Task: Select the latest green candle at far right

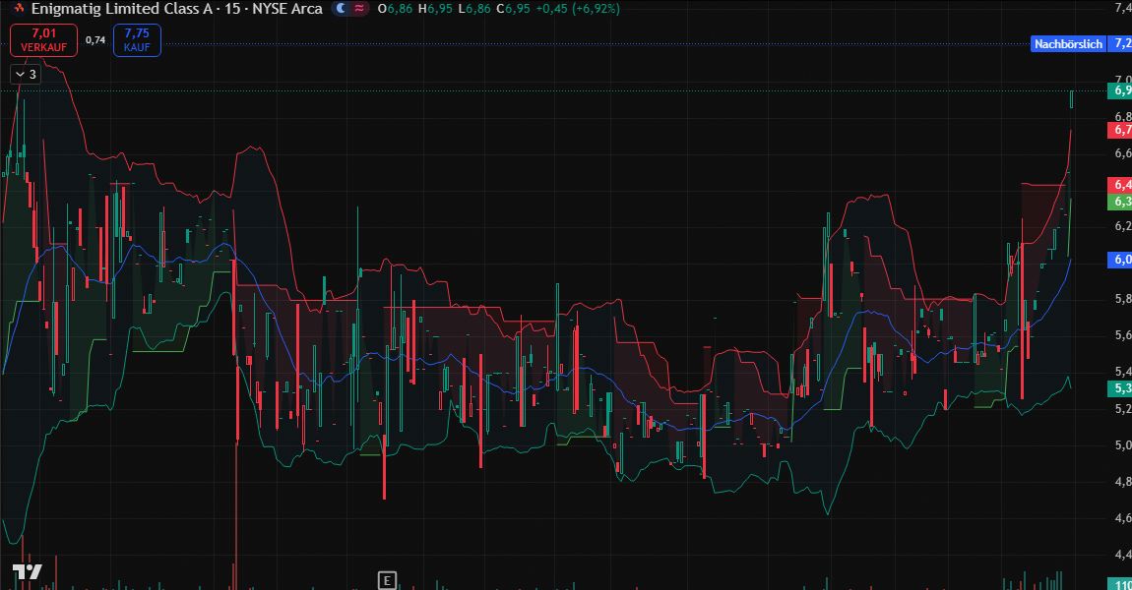Action: [x=1071, y=98]
